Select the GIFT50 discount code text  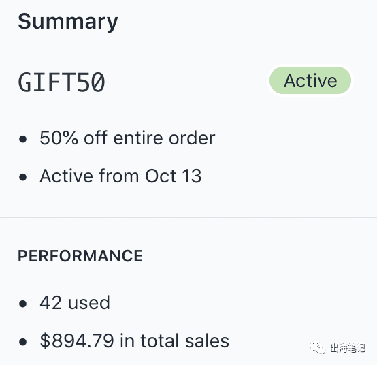click(x=61, y=82)
